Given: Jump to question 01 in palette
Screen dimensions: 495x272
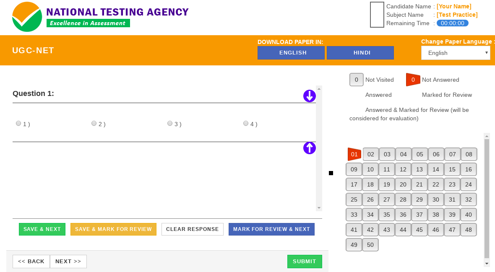Looking at the screenshot, I should click(x=354, y=154).
